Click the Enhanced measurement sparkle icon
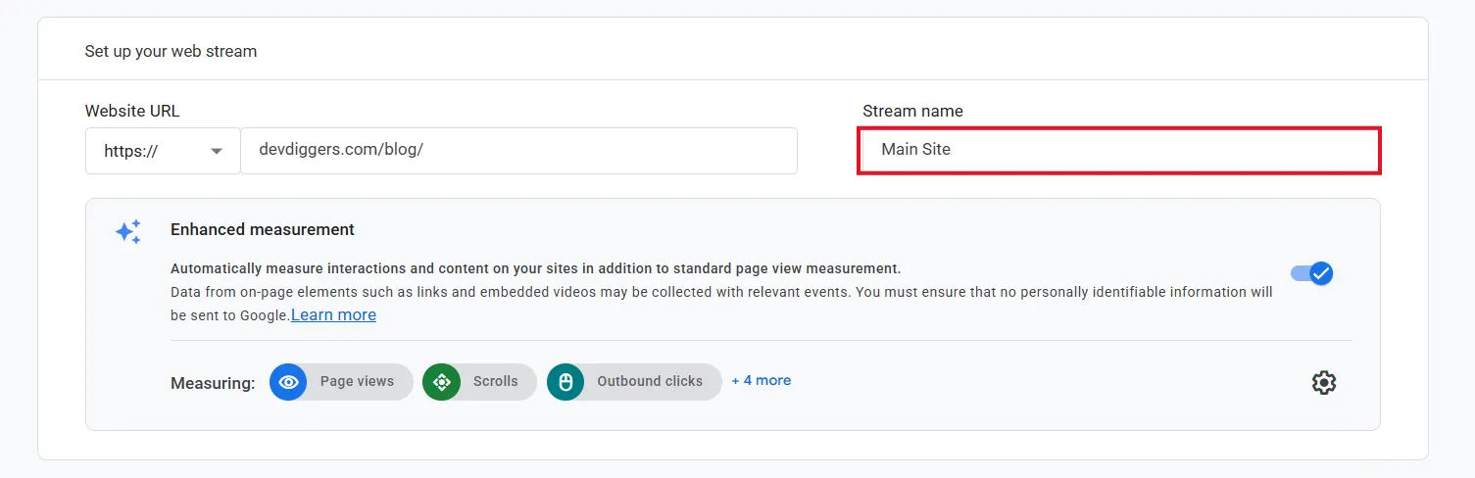Screen dimensions: 1475x478 (128, 231)
